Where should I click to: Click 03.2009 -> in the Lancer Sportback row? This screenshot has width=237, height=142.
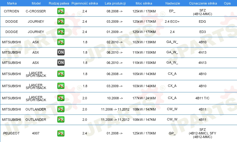click(115, 86)
